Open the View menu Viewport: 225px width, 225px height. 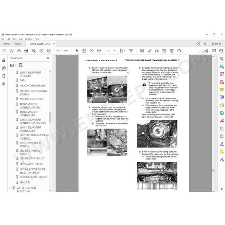(14, 39)
